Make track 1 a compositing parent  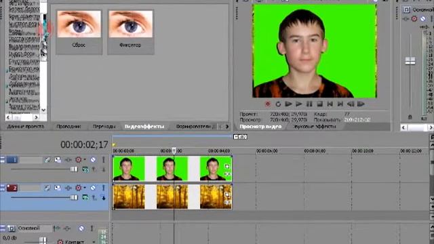click(x=94, y=169)
